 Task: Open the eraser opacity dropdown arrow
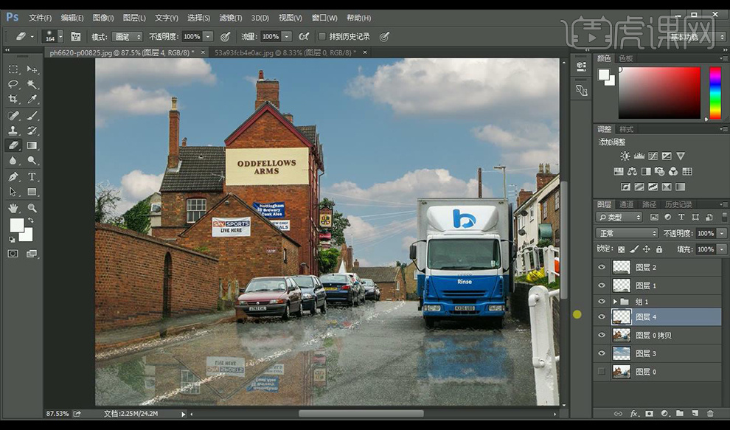(x=208, y=36)
